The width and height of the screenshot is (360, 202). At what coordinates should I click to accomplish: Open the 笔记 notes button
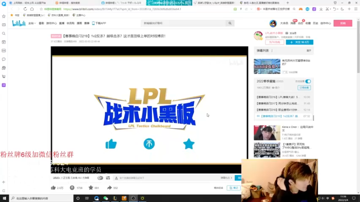coord(234,188)
